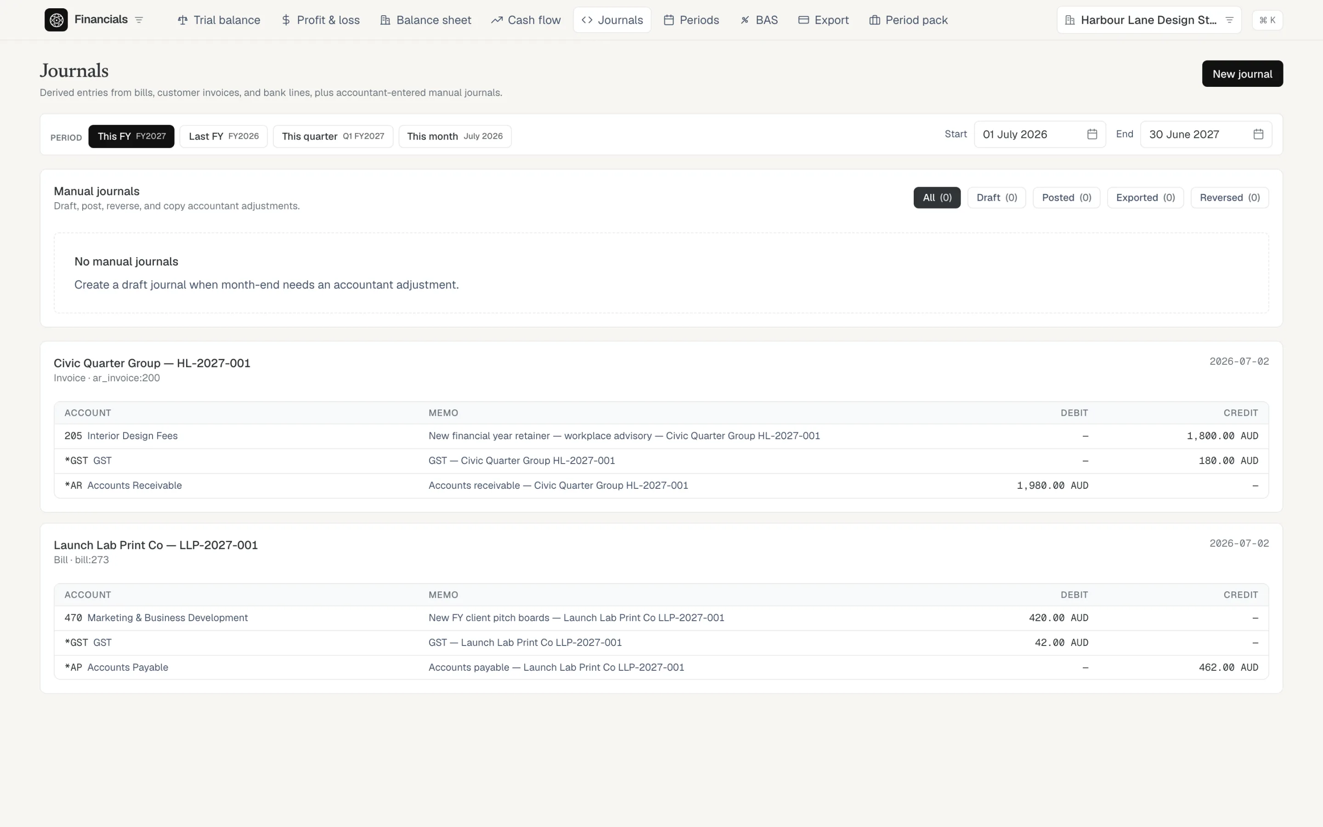Filter manual journals by Reversed (0)
Image resolution: width=1323 pixels, height=827 pixels.
point(1229,198)
